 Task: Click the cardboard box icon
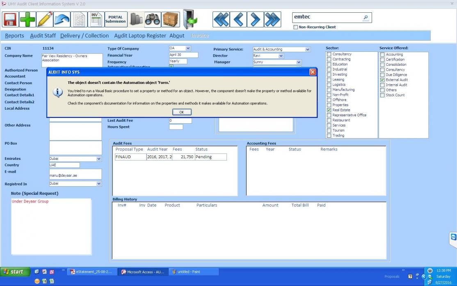pos(171,20)
